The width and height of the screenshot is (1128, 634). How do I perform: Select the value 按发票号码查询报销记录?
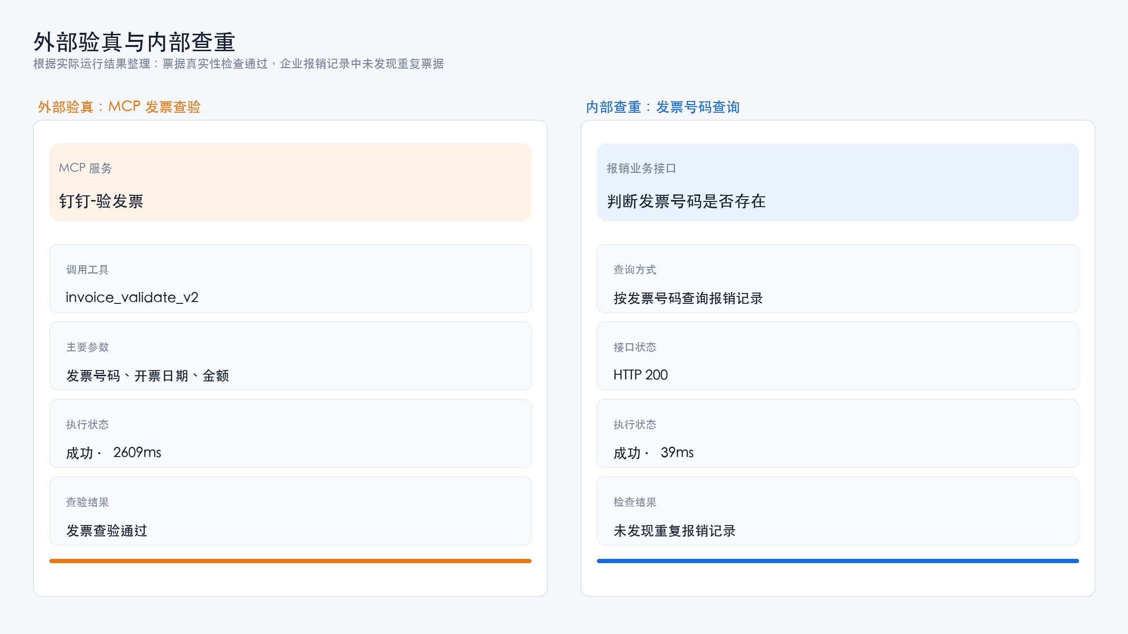tap(688, 298)
